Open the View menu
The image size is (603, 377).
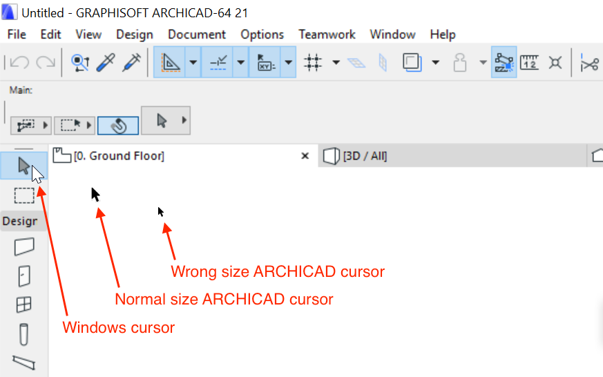[88, 35]
